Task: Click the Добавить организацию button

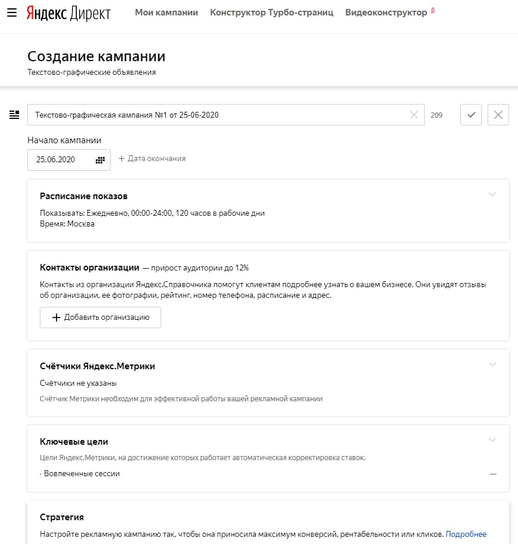Action: pyautogui.click(x=101, y=317)
